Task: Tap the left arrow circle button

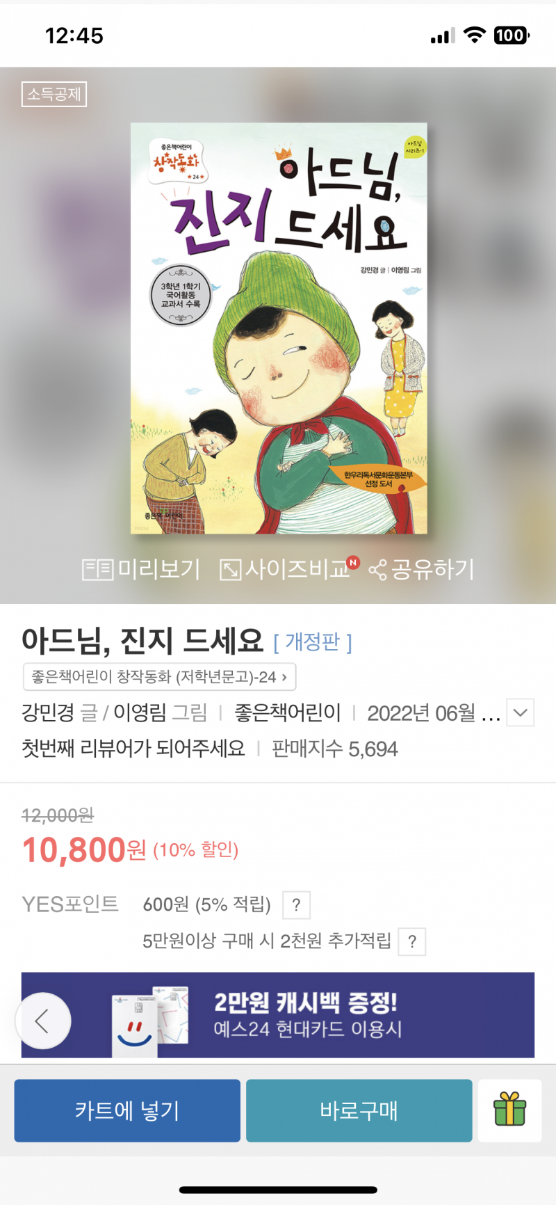Action: pyautogui.click(x=43, y=1021)
